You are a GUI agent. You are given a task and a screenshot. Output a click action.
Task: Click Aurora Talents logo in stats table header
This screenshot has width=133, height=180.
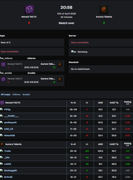point(2,144)
